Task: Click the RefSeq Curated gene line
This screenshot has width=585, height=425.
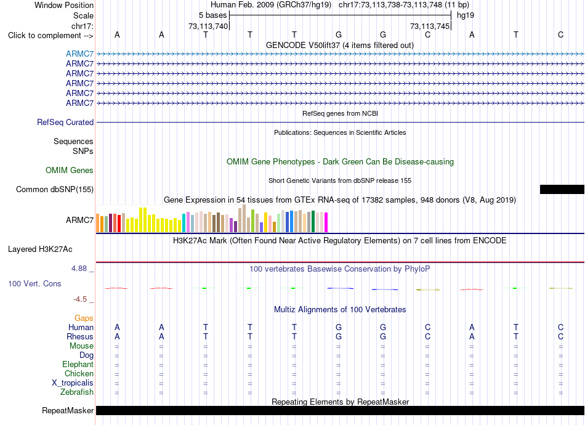Action: [340, 123]
